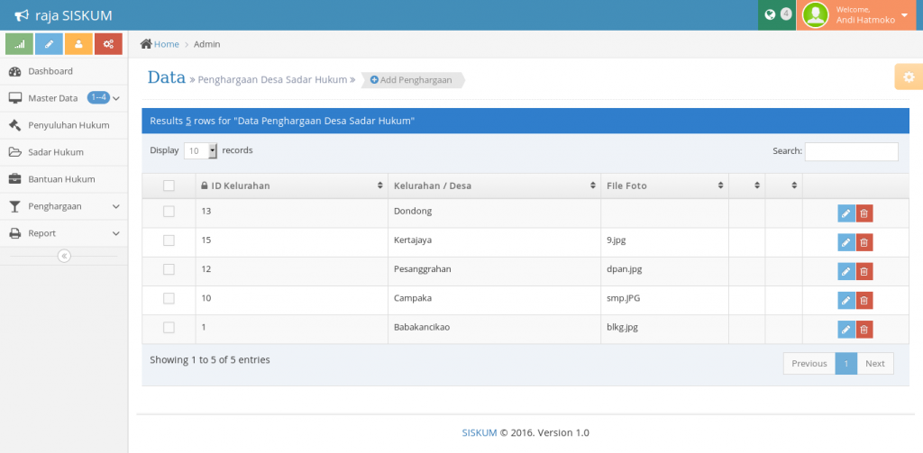Click the green signal-bars shortcut button
The width and height of the screenshot is (923, 453).
click(x=19, y=43)
